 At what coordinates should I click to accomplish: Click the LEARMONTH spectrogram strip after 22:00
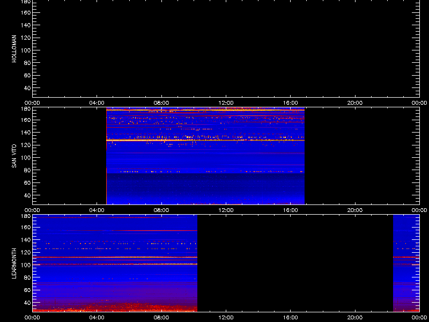coord(406,264)
